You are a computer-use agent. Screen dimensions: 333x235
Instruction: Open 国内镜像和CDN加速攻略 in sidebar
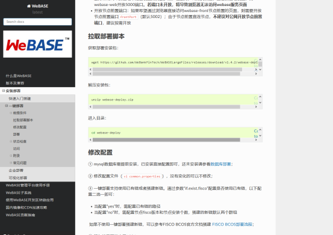tap(26, 207)
